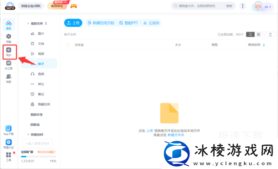The height and width of the screenshot is (169, 278).
Task: Click the game controller icon
Action: [x=74, y=6]
